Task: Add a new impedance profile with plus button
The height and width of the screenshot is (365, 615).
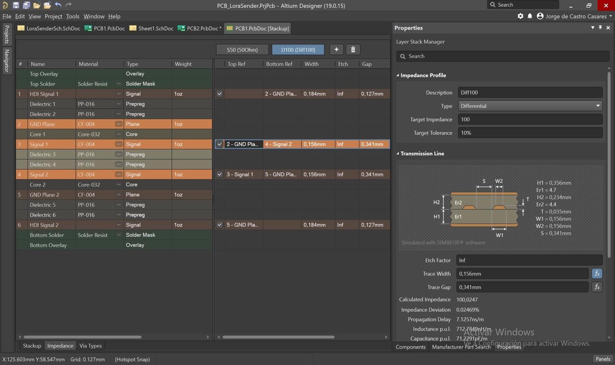Action: point(336,49)
